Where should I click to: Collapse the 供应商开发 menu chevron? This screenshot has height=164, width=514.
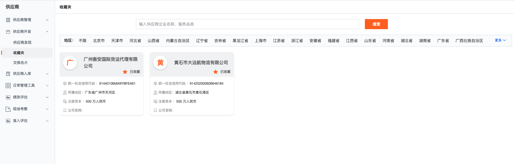(x=47, y=32)
